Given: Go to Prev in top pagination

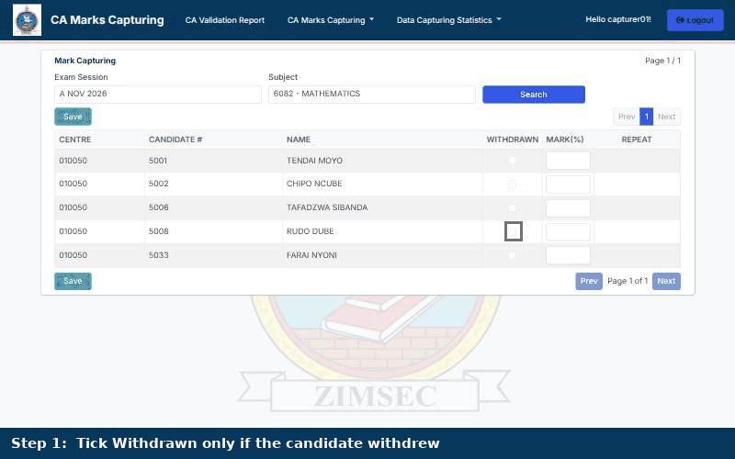Looking at the screenshot, I should click(x=627, y=117).
